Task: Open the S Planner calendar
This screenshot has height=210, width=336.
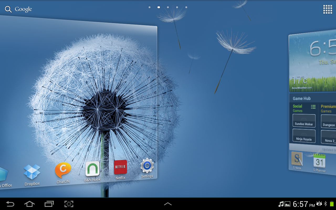Action: (x=319, y=161)
